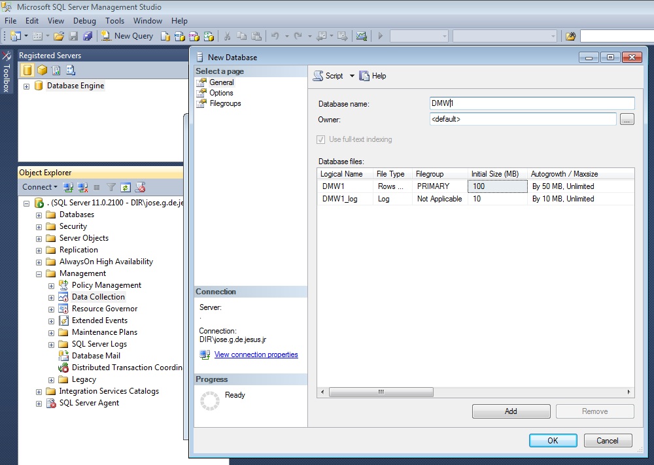Open the File menu

pyautogui.click(x=10, y=21)
